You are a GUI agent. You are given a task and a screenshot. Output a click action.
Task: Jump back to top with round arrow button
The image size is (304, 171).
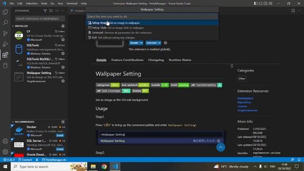(x=220, y=147)
